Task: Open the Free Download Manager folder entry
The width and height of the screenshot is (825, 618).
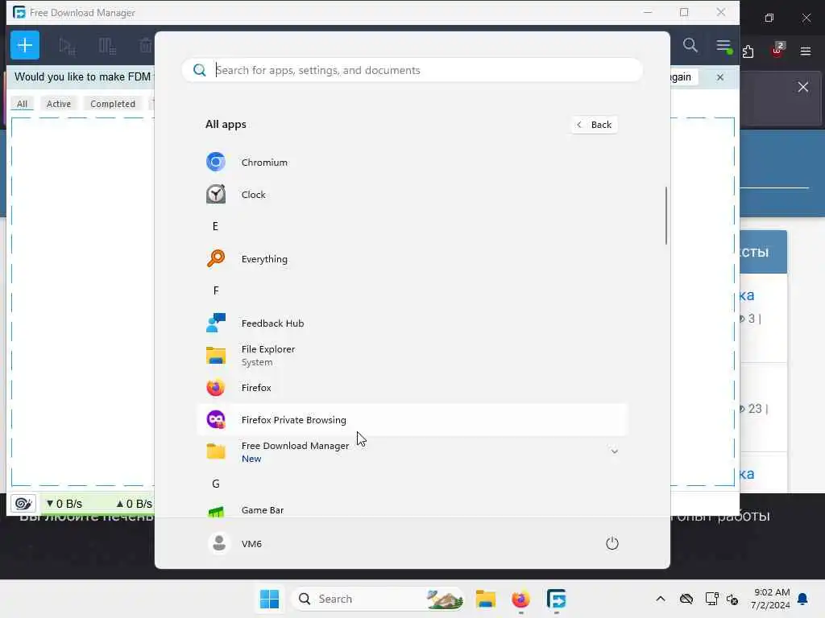Action: tap(412, 452)
